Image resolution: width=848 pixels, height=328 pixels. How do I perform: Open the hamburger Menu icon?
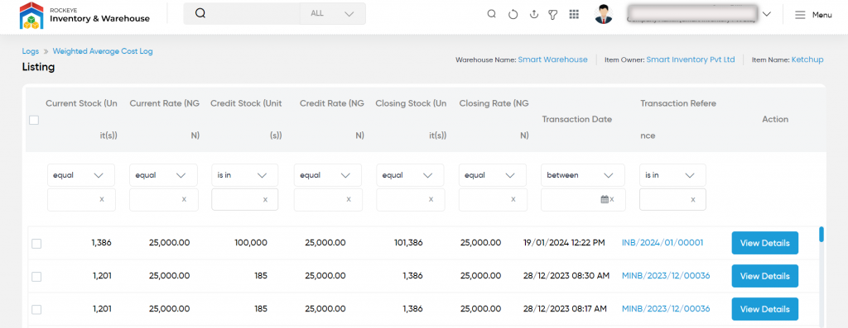[x=800, y=15]
